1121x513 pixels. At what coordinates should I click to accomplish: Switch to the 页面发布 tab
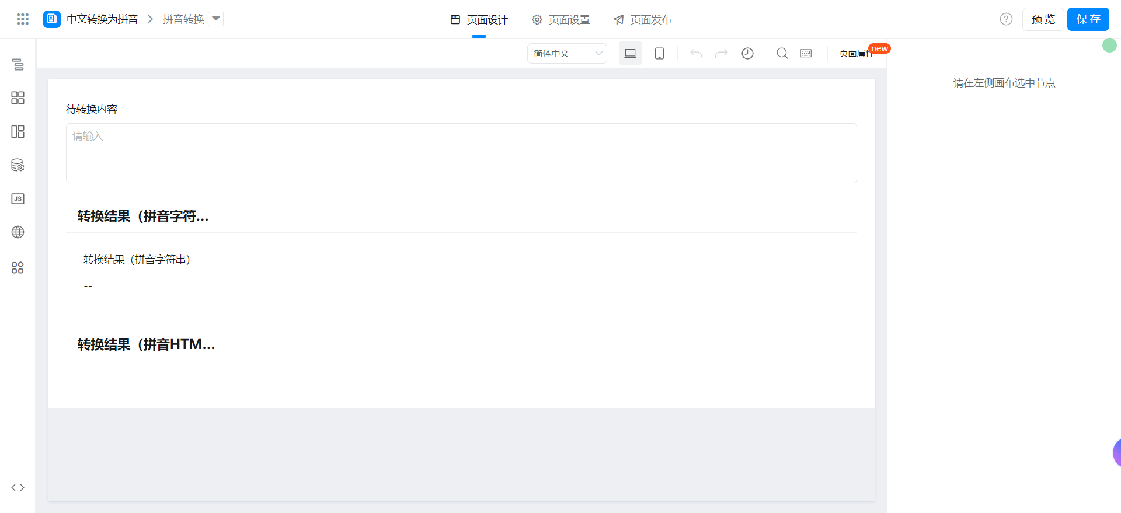[x=642, y=20]
